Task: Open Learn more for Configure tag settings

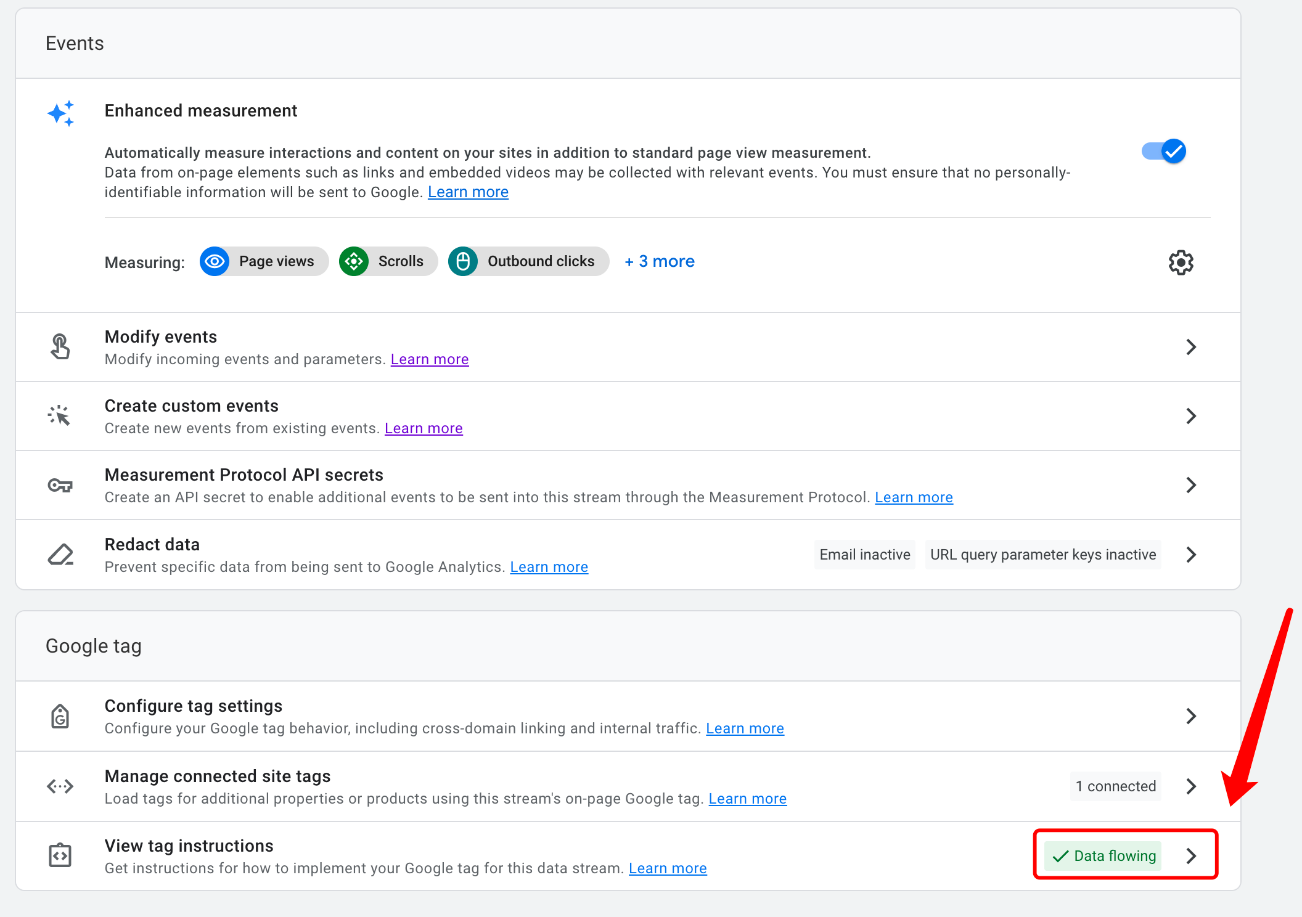Action: pyautogui.click(x=745, y=728)
